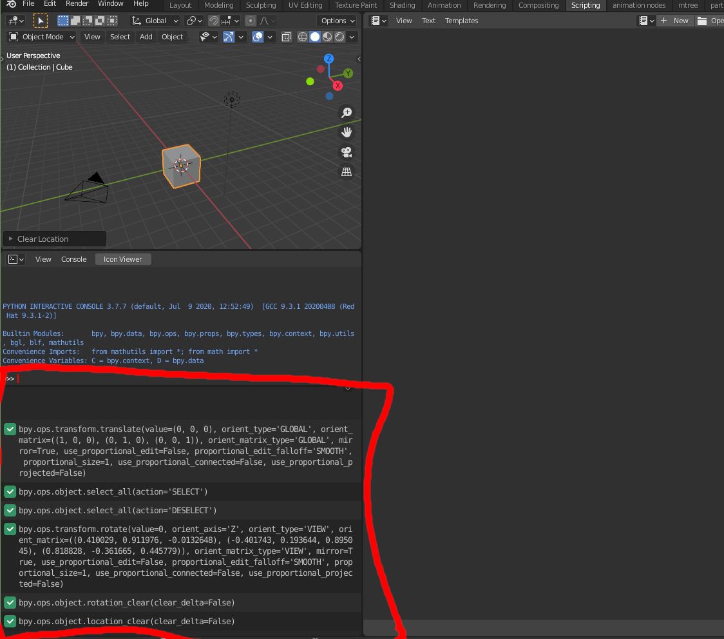724x639 pixels.
Task: Open the Console menu in console header
Action: 74,259
